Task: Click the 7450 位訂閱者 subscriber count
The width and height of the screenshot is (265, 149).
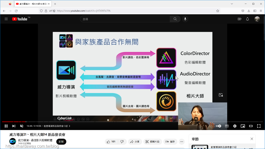Action: point(25,143)
